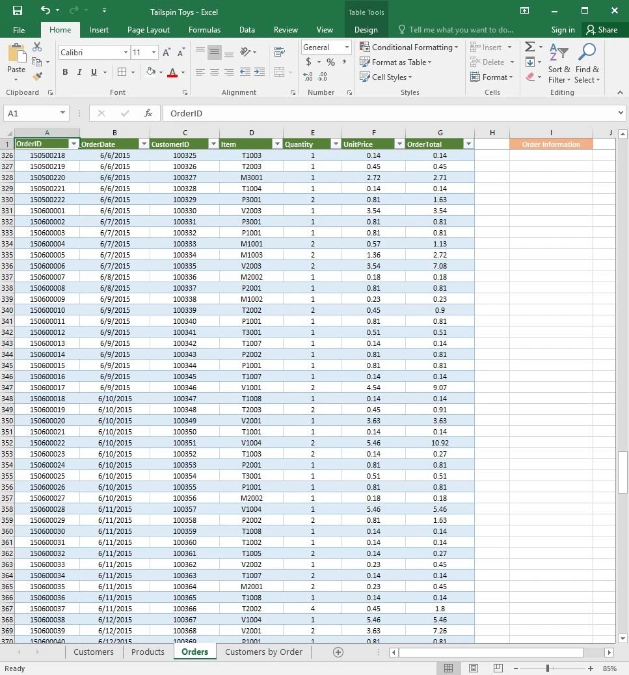Add a new sheet with plus icon

click(338, 652)
